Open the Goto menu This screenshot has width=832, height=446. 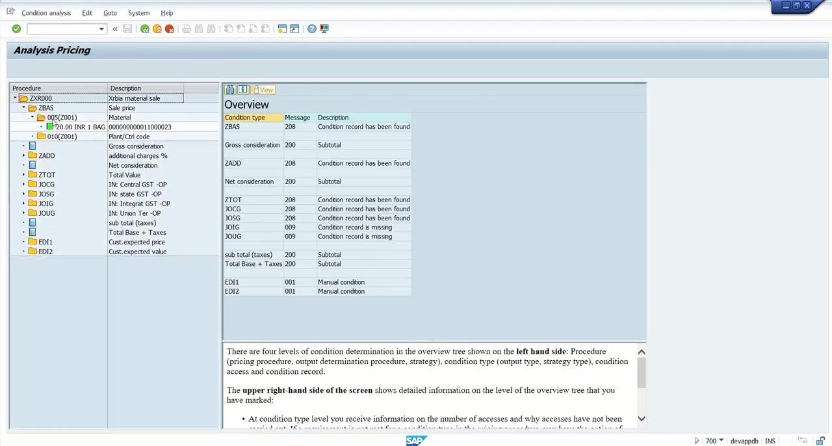110,13
